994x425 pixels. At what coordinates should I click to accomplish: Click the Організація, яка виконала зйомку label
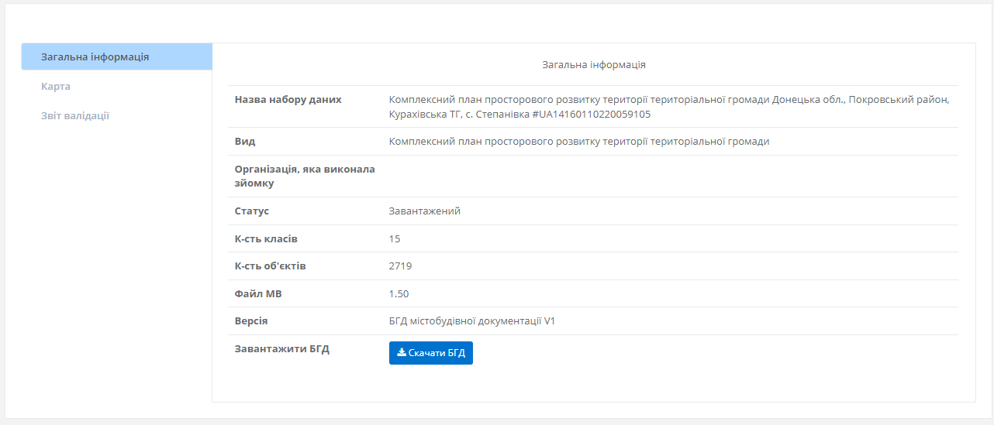click(304, 176)
